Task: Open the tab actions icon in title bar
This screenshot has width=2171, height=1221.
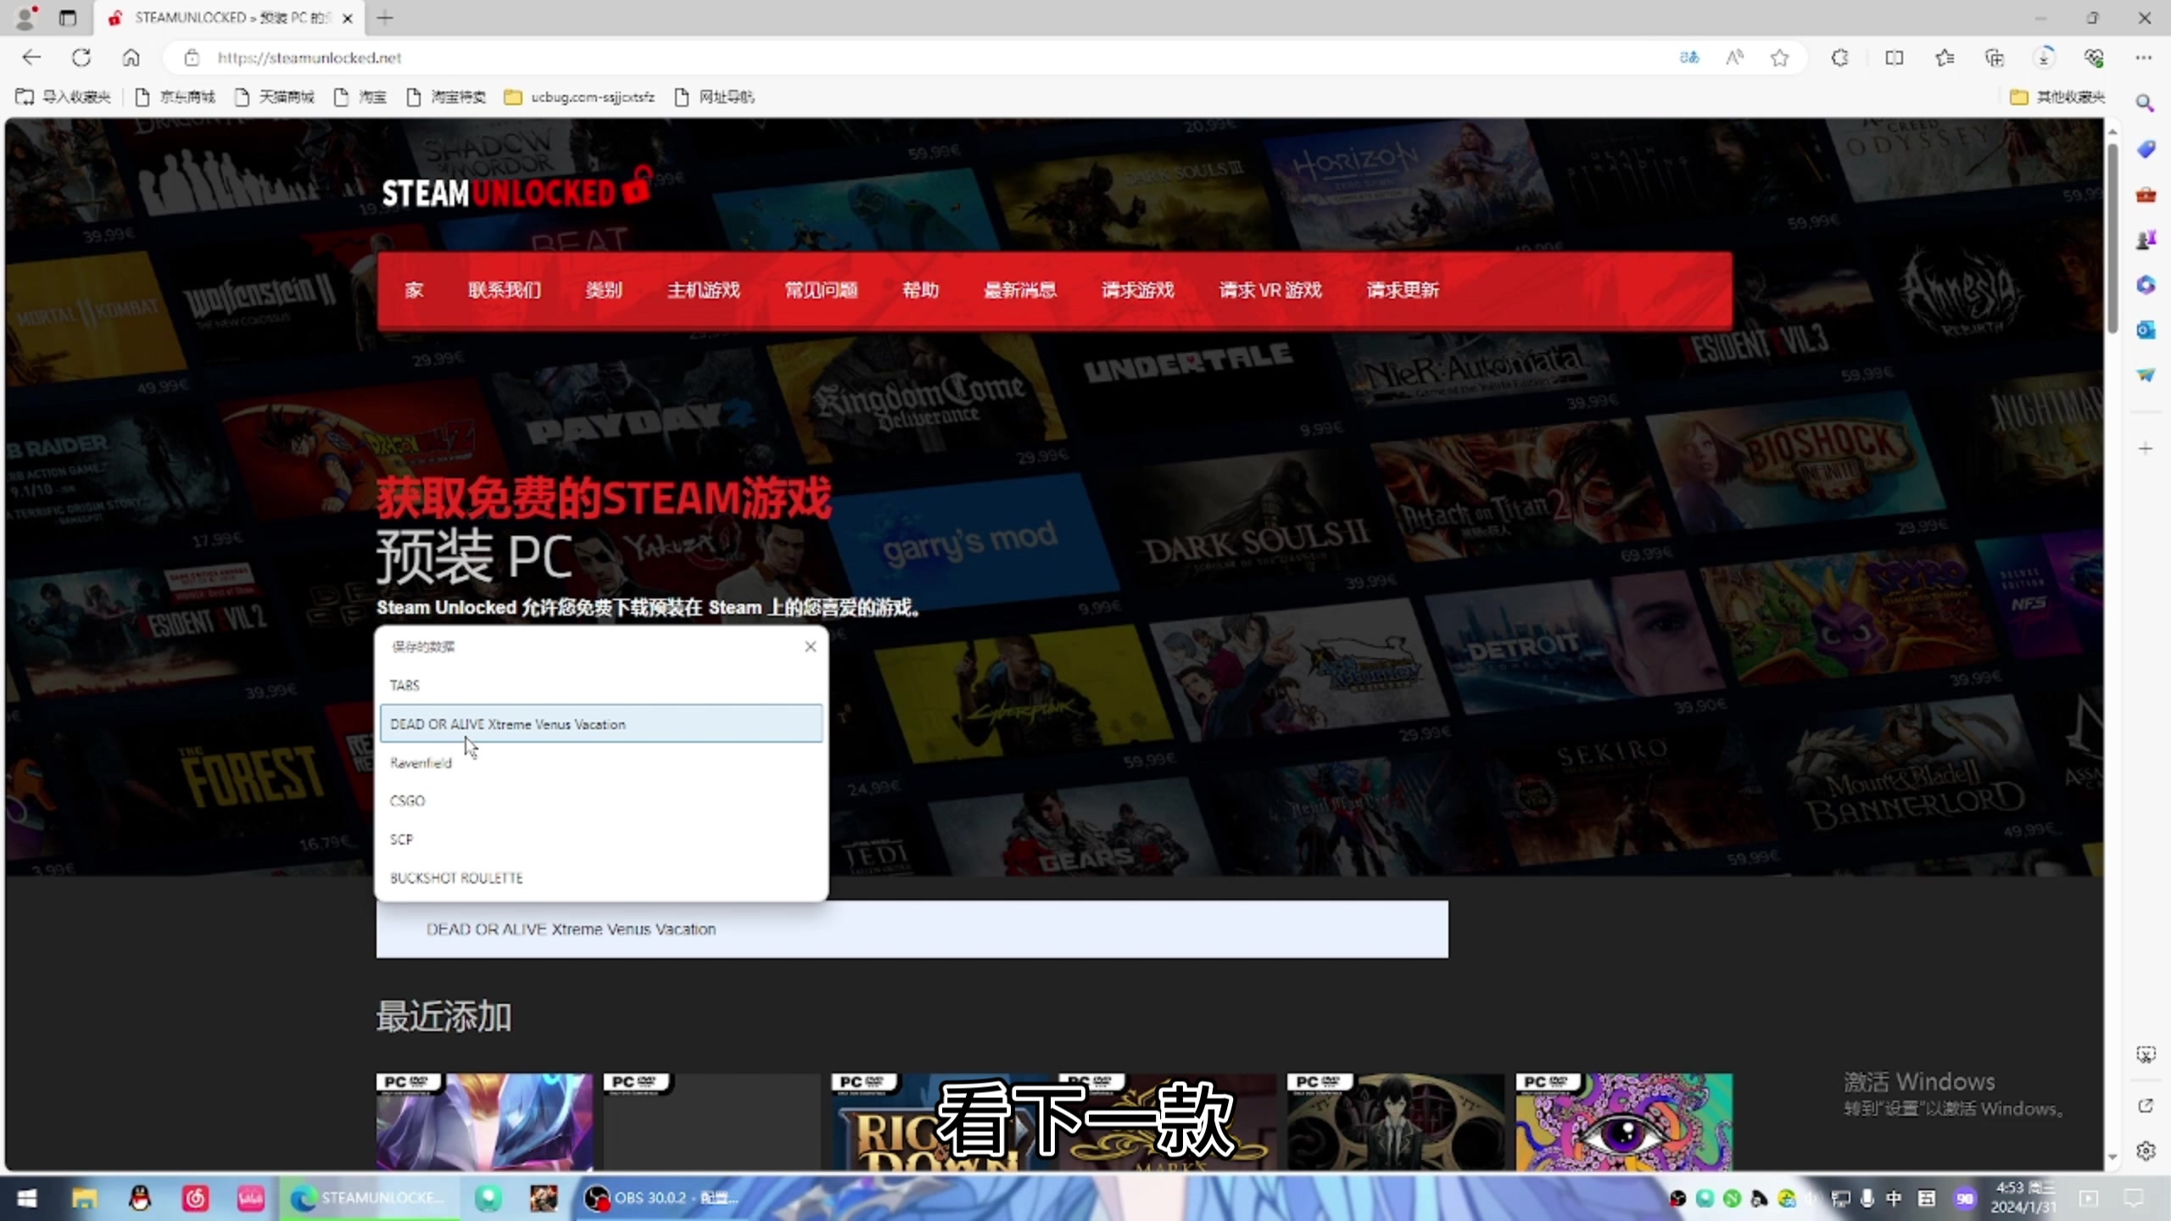Action: pos(68,17)
